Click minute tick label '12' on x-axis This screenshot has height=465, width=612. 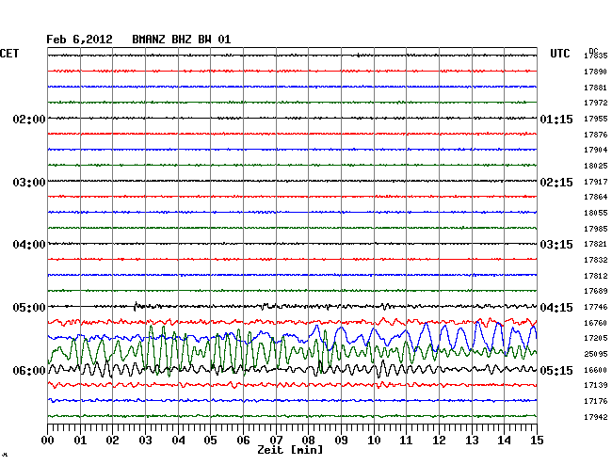439,441
